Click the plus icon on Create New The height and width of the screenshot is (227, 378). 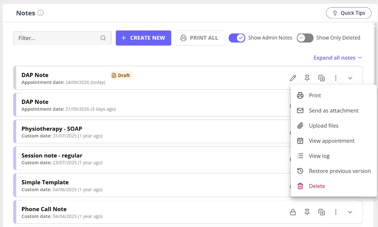(124, 38)
